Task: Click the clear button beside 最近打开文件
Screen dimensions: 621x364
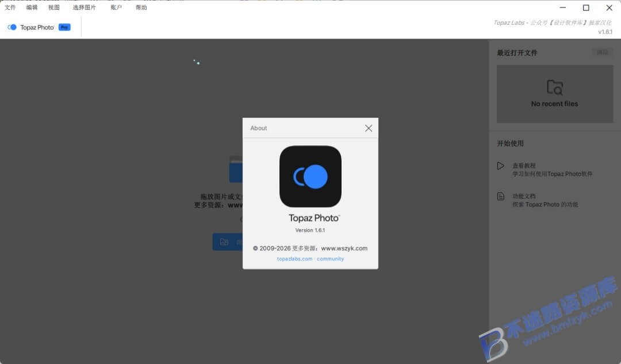Action: [603, 53]
